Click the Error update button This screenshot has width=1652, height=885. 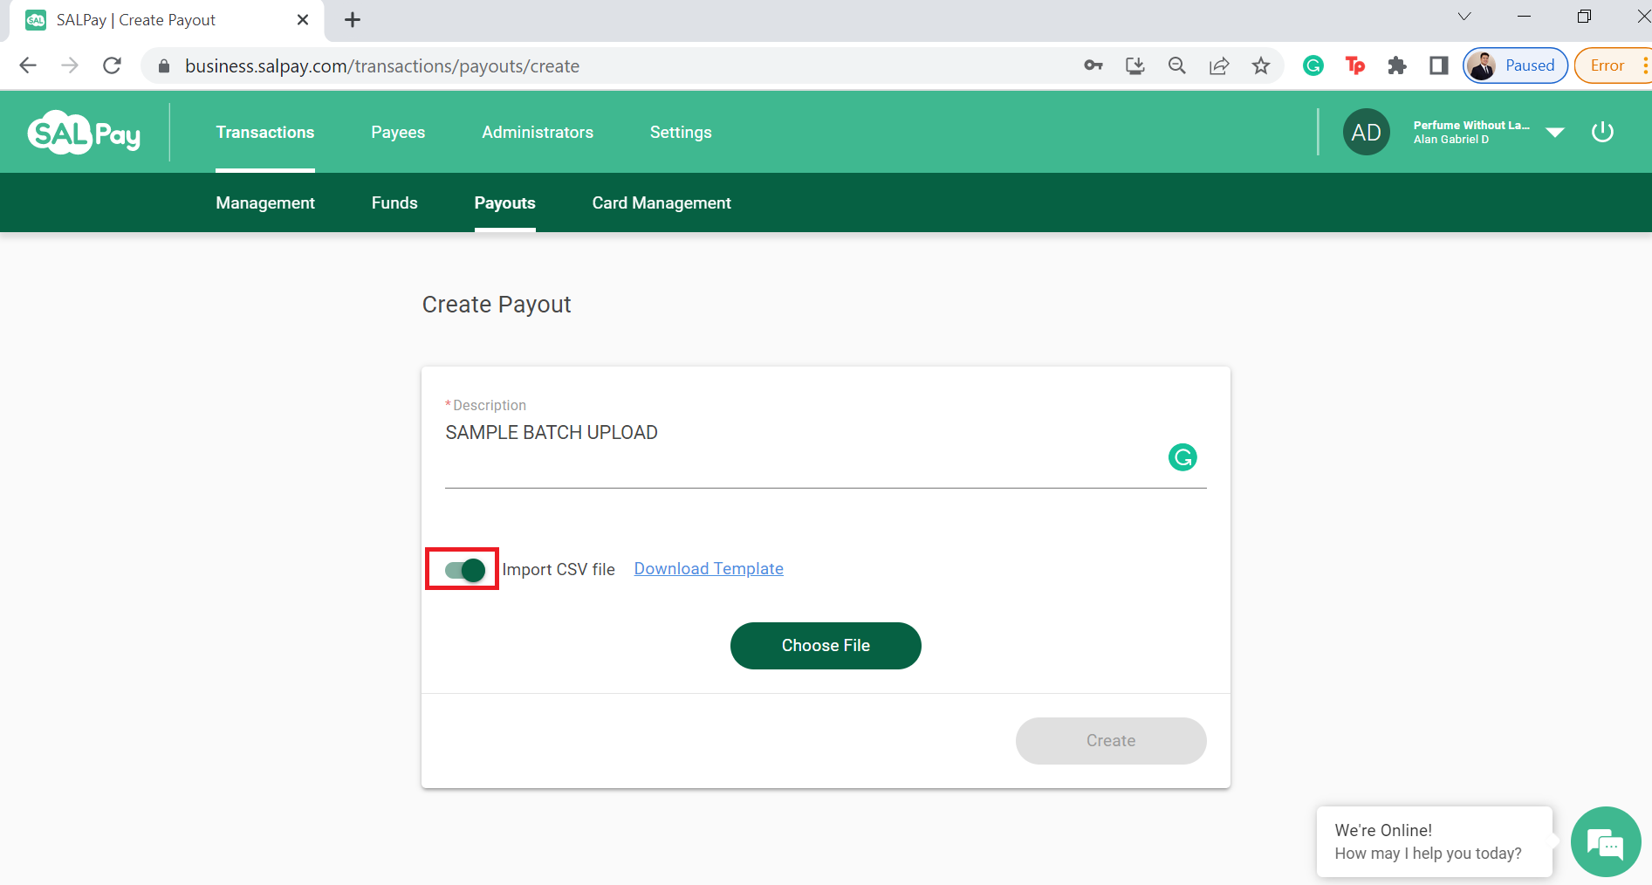[1613, 65]
